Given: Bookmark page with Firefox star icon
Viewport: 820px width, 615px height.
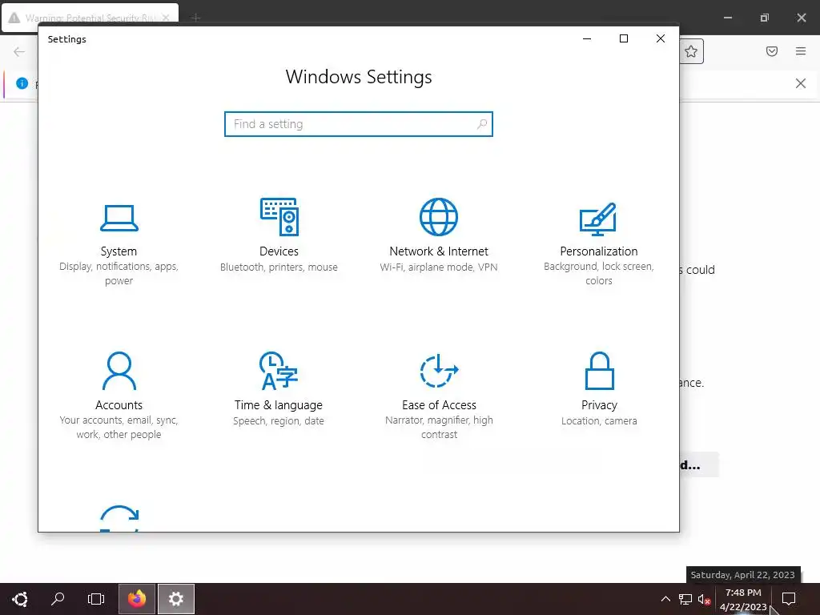Looking at the screenshot, I should point(691,51).
